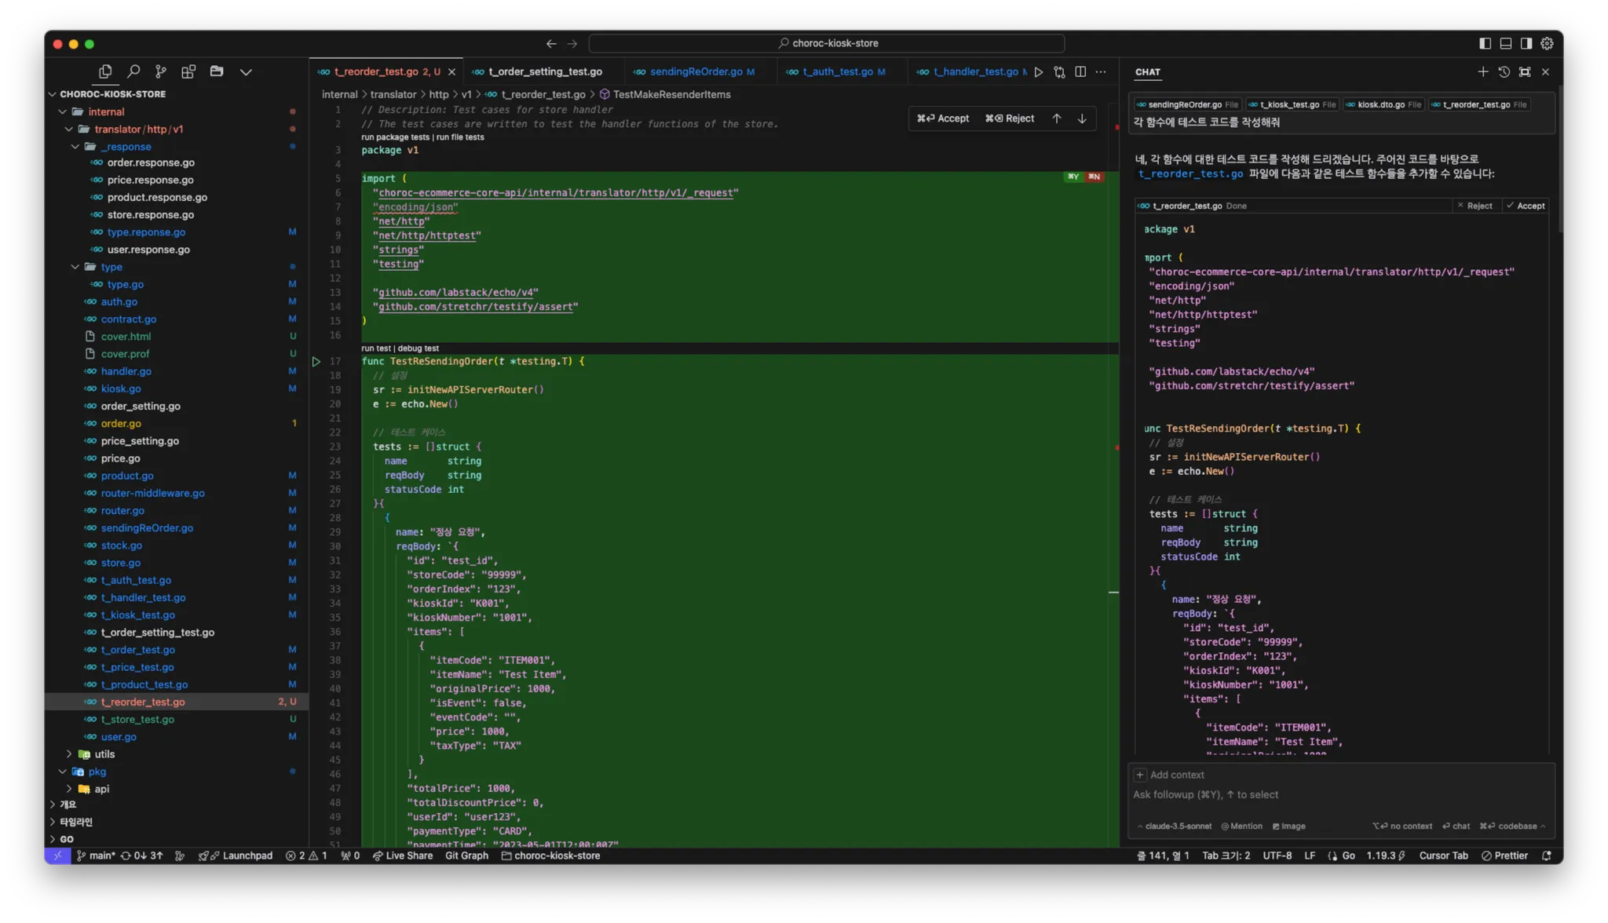Click 'run package tests' code lens

point(395,137)
